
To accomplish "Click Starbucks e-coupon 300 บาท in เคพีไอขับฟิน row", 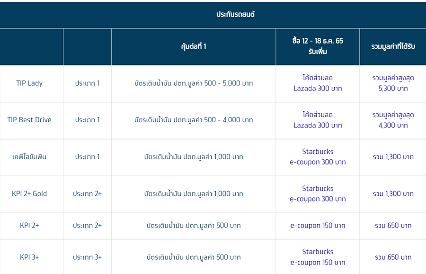I will [318, 157].
